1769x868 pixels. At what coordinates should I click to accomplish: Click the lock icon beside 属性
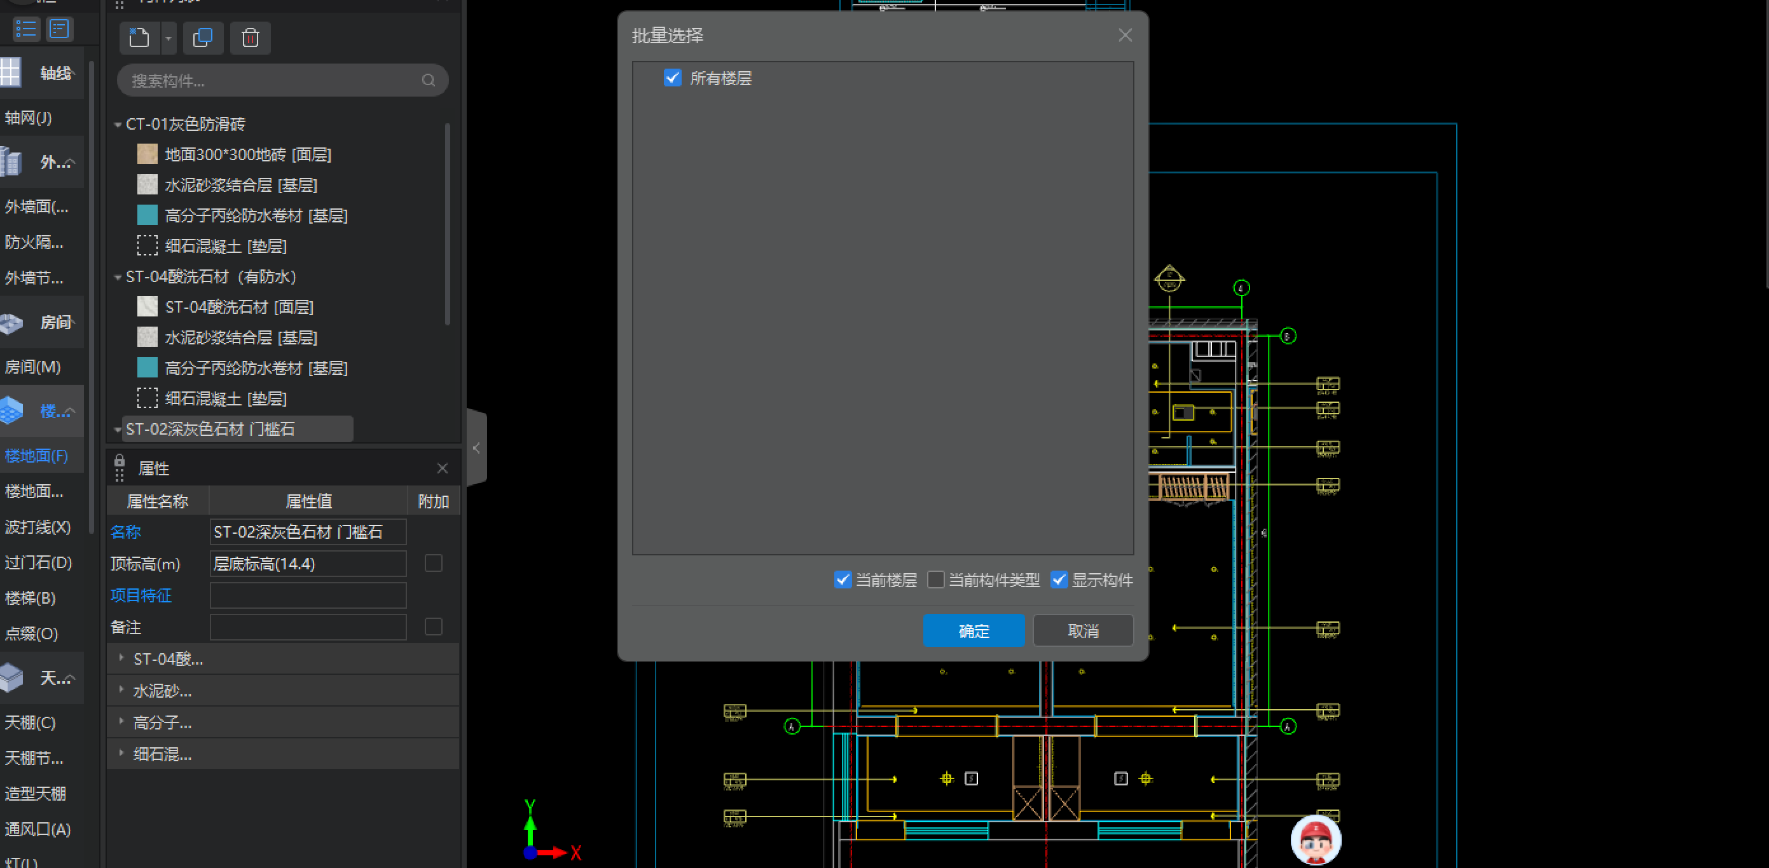120,461
